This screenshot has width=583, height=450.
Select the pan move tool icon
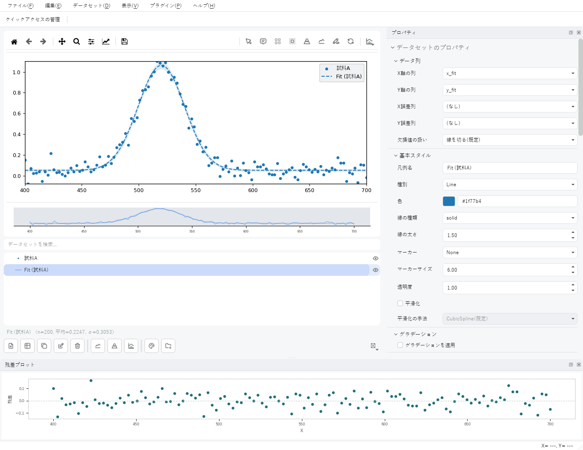[x=62, y=42]
